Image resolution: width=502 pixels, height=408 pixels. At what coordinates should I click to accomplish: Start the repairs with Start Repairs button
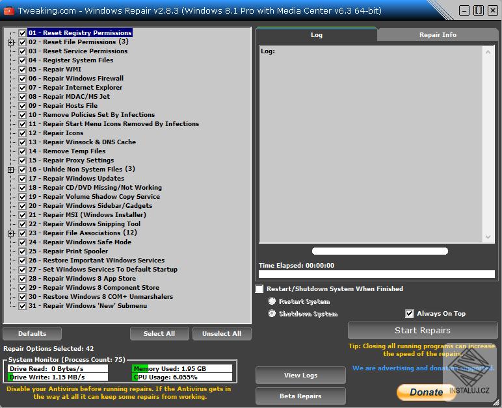tap(422, 330)
